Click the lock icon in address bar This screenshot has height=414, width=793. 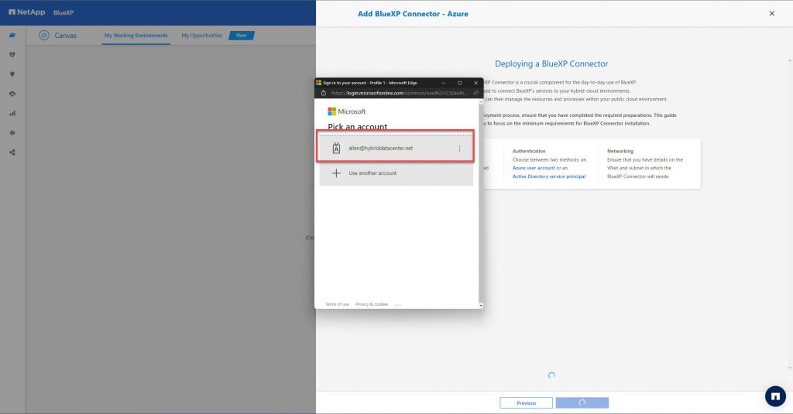point(324,93)
